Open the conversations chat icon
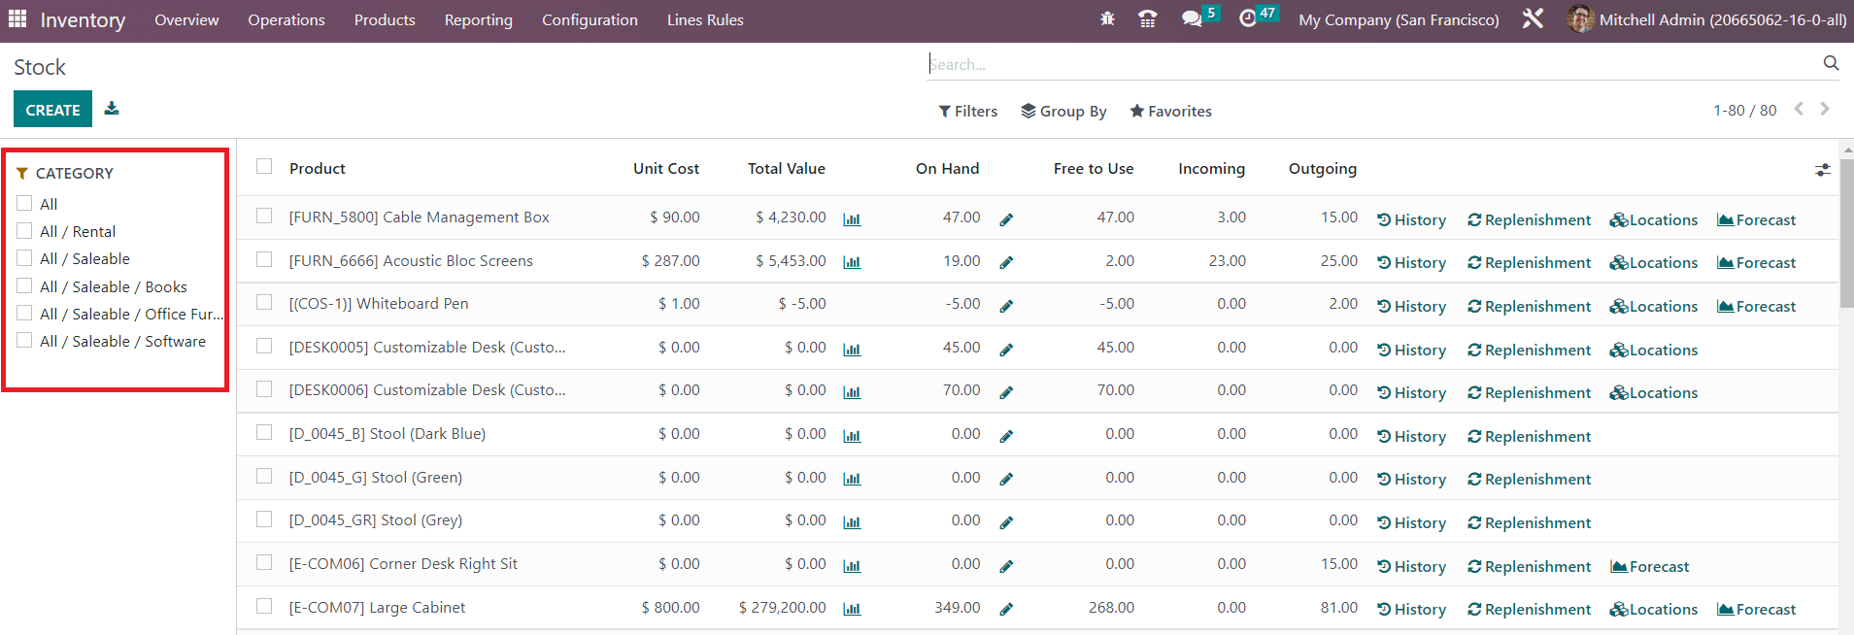The image size is (1854, 635). 1192,19
